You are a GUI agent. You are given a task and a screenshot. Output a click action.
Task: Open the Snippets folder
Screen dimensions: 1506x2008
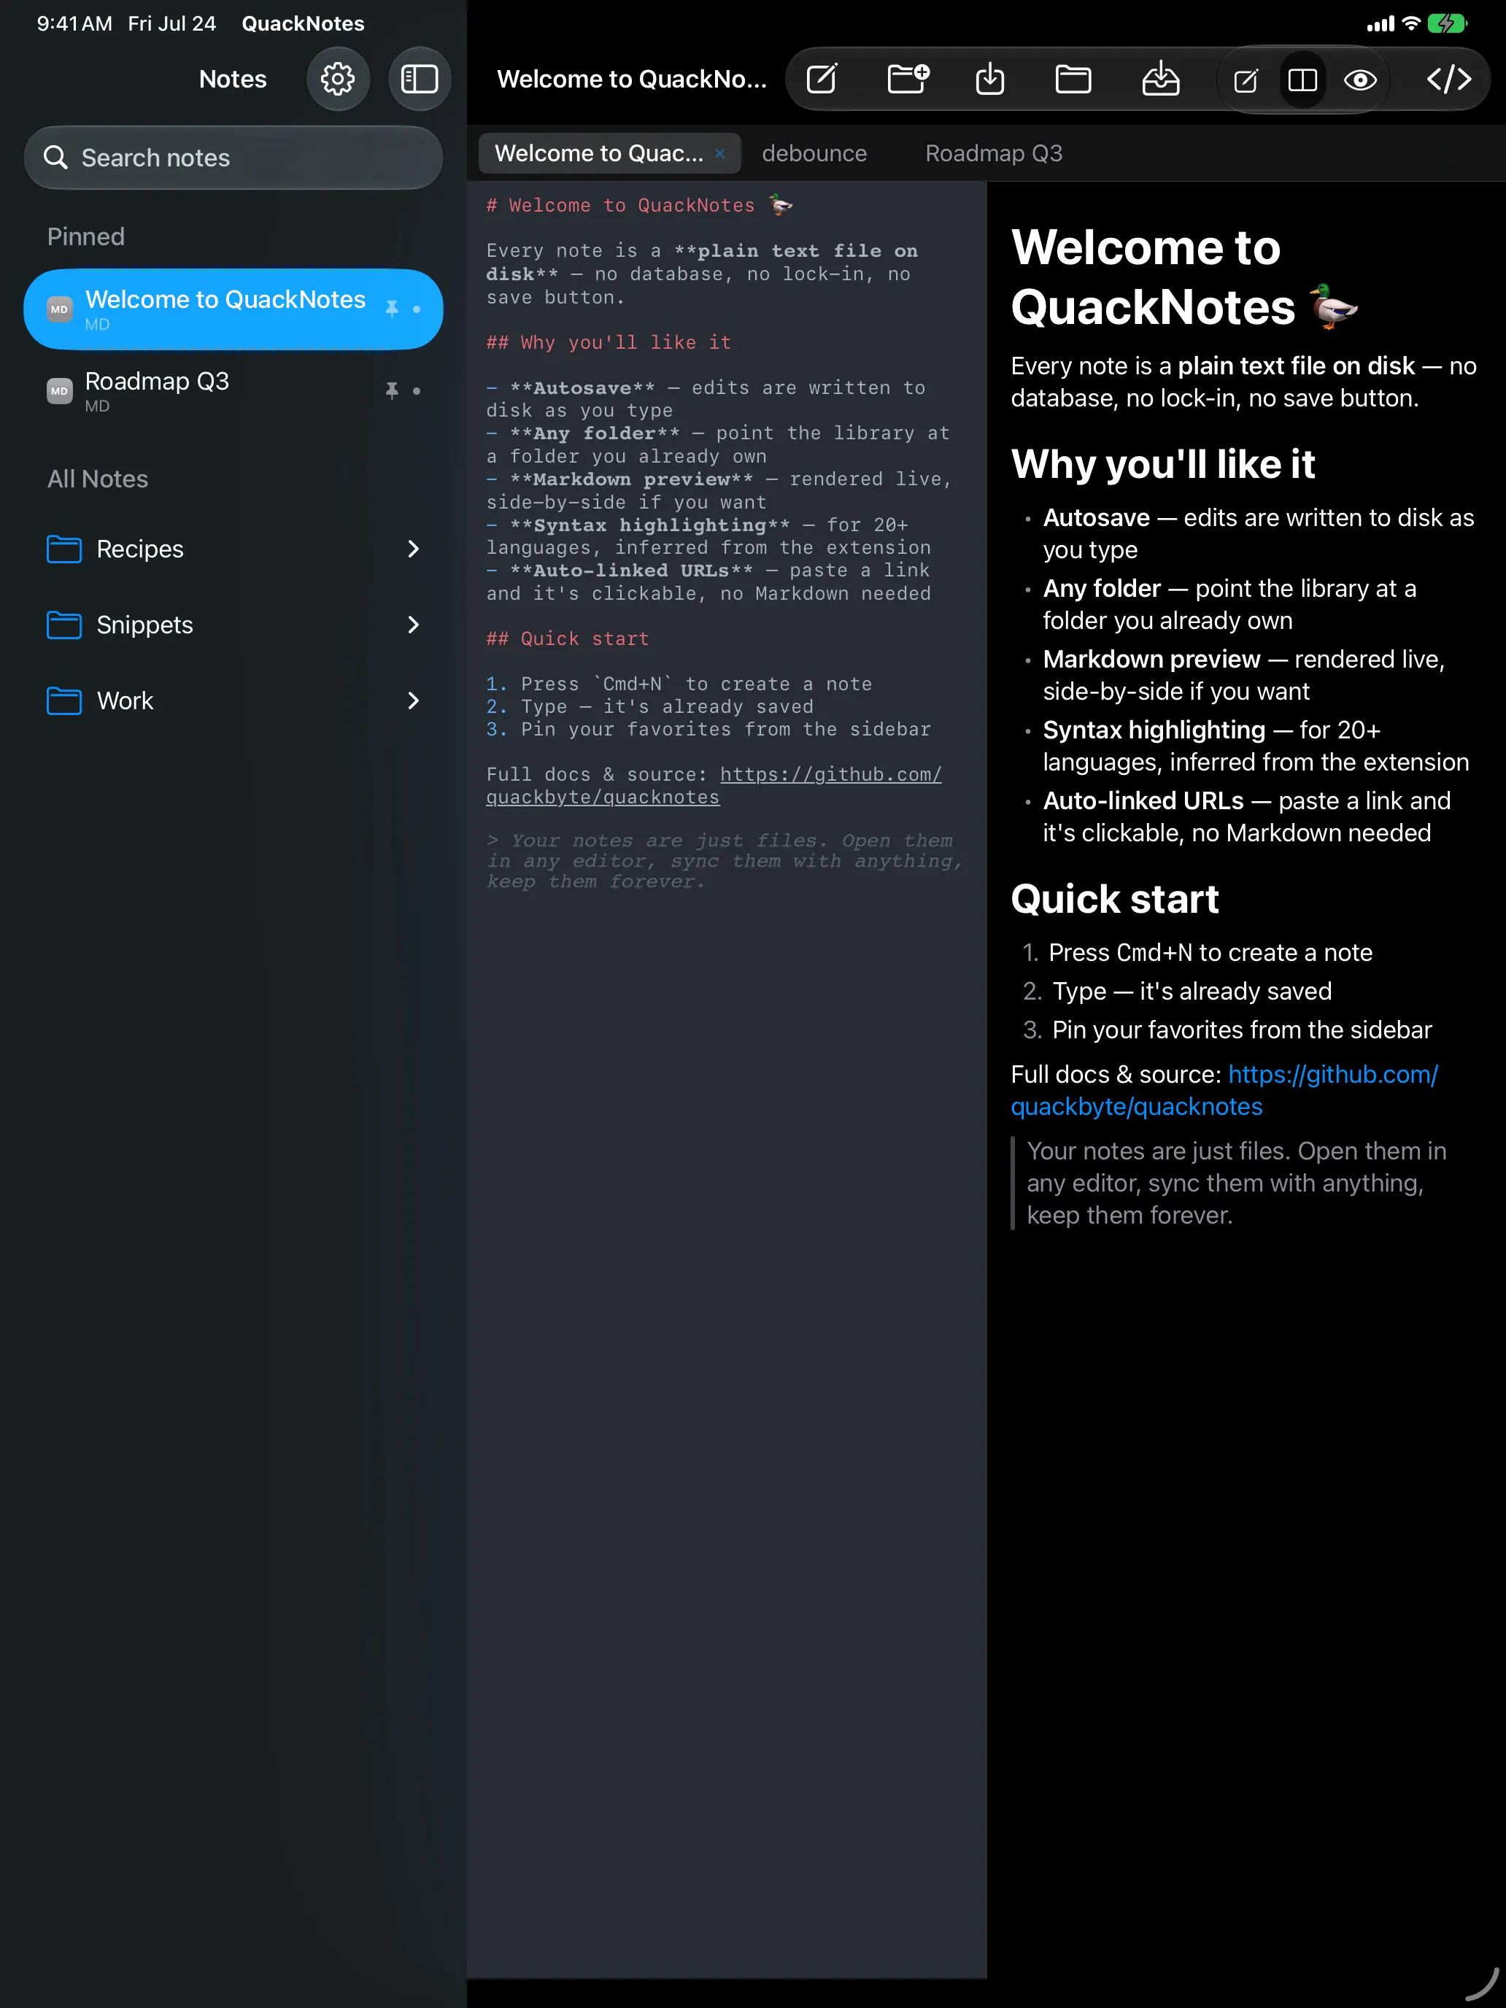click(233, 625)
